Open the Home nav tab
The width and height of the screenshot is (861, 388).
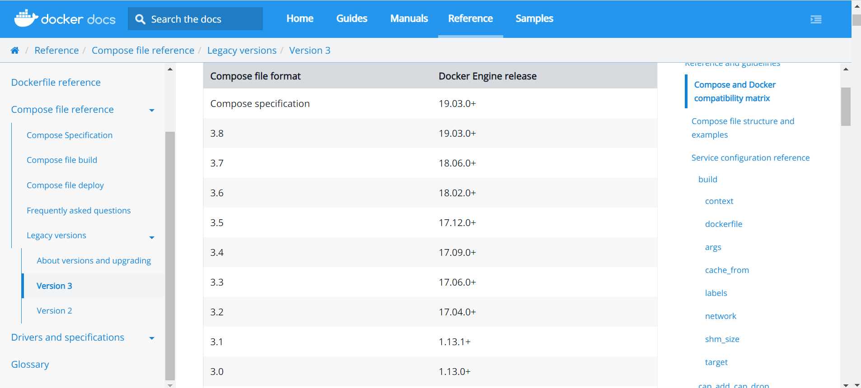click(300, 18)
